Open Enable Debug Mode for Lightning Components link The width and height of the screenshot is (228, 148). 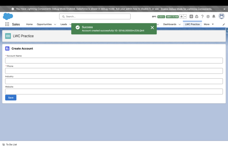(x=186, y=9)
